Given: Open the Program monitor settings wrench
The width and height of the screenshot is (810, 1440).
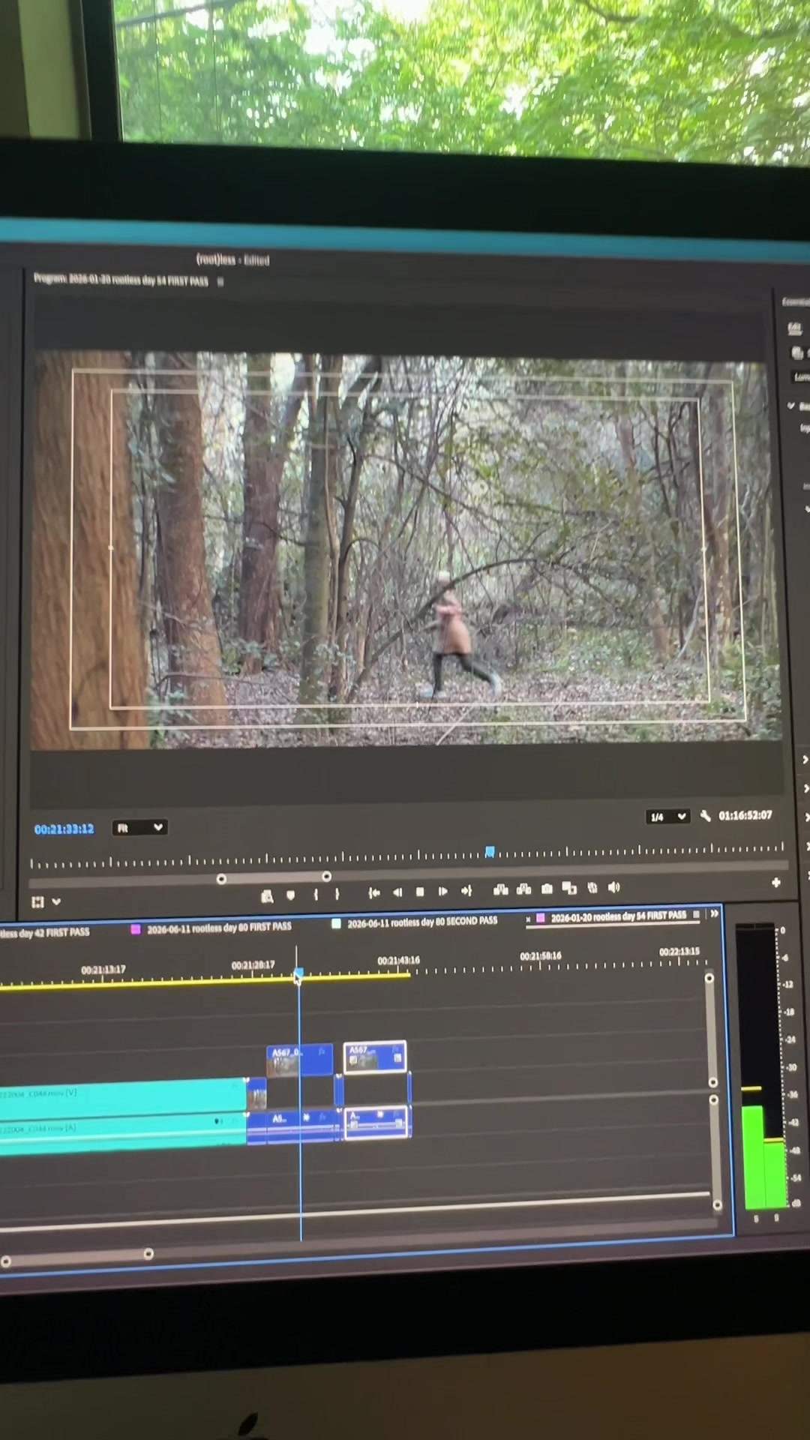Looking at the screenshot, I should point(706,815).
